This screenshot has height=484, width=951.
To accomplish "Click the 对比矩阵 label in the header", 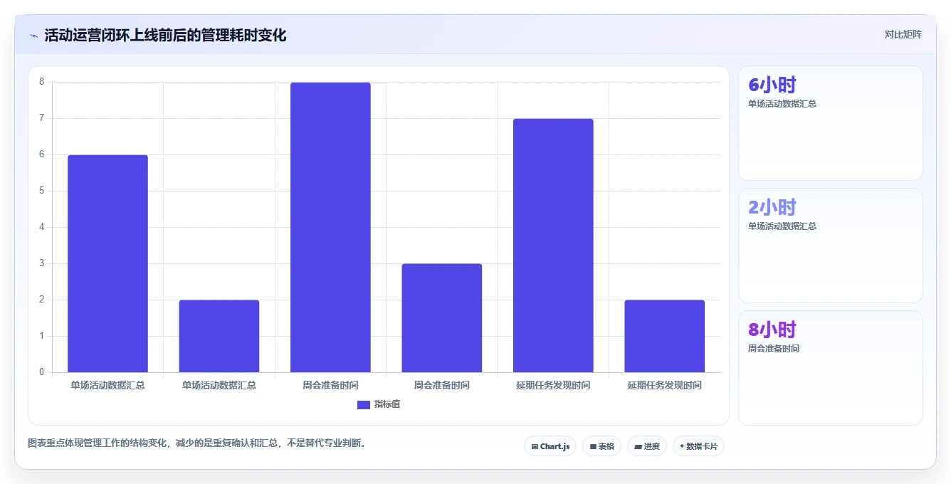I will pos(903,34).
